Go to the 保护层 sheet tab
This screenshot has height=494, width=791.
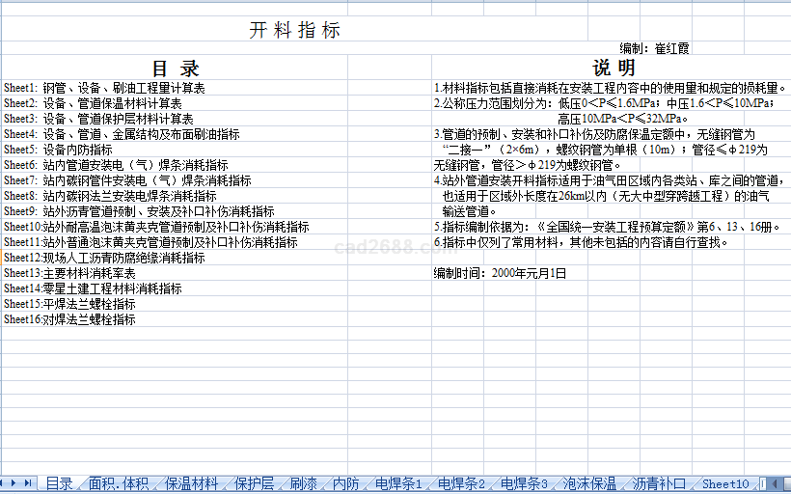point(255,484)
